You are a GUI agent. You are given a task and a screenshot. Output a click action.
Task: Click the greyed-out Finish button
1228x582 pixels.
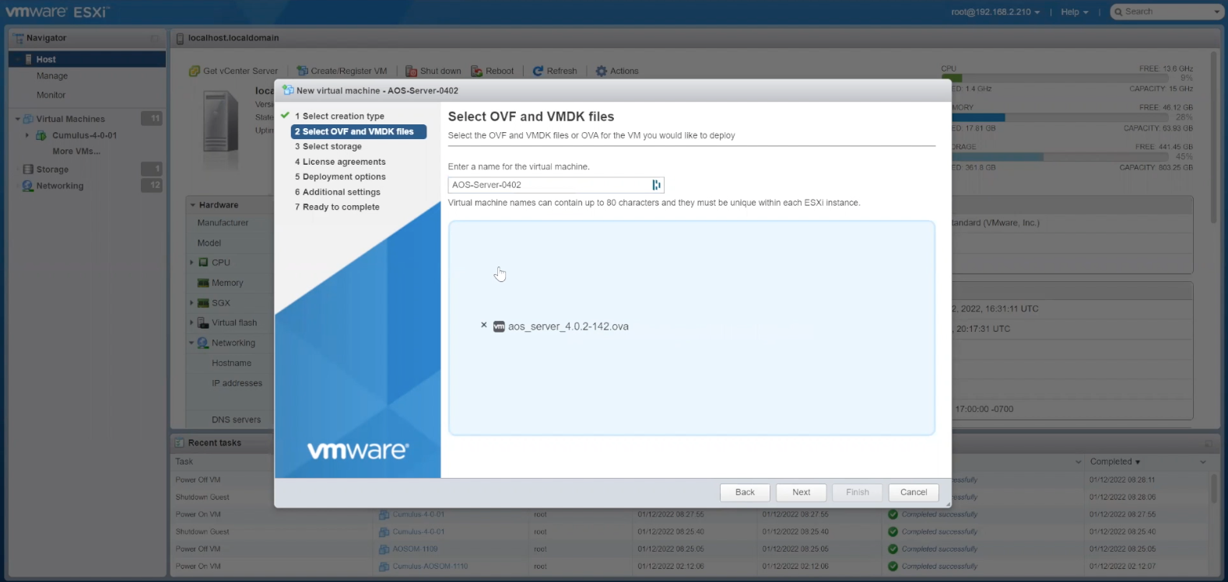pos(857,493)
